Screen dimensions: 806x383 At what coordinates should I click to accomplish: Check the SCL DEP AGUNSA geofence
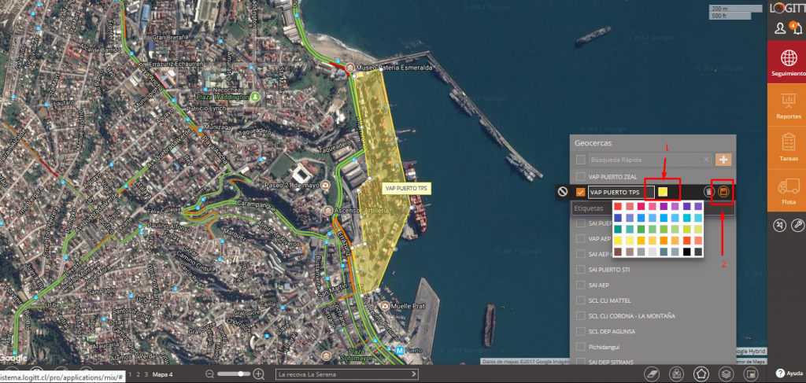coord(580,332)
